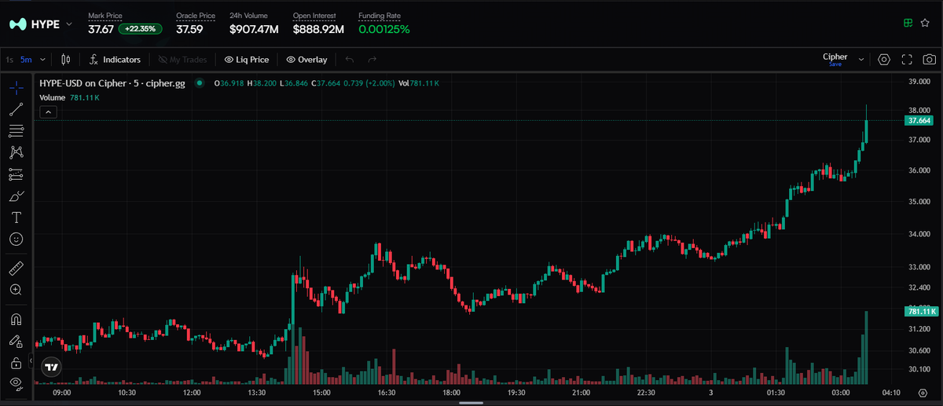This screenshot has height=406, width=943.
Task: Open the long position forecasting tool
Action: coord(16,174)
